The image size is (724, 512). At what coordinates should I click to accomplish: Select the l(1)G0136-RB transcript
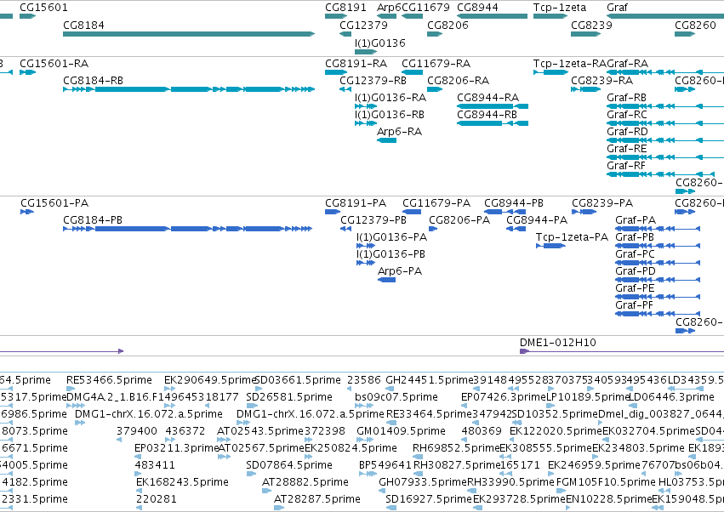click(x=366, y=123)
